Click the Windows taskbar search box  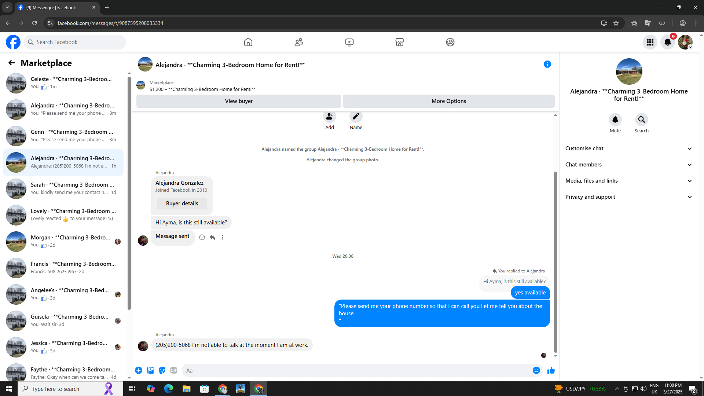click(70, 389)
